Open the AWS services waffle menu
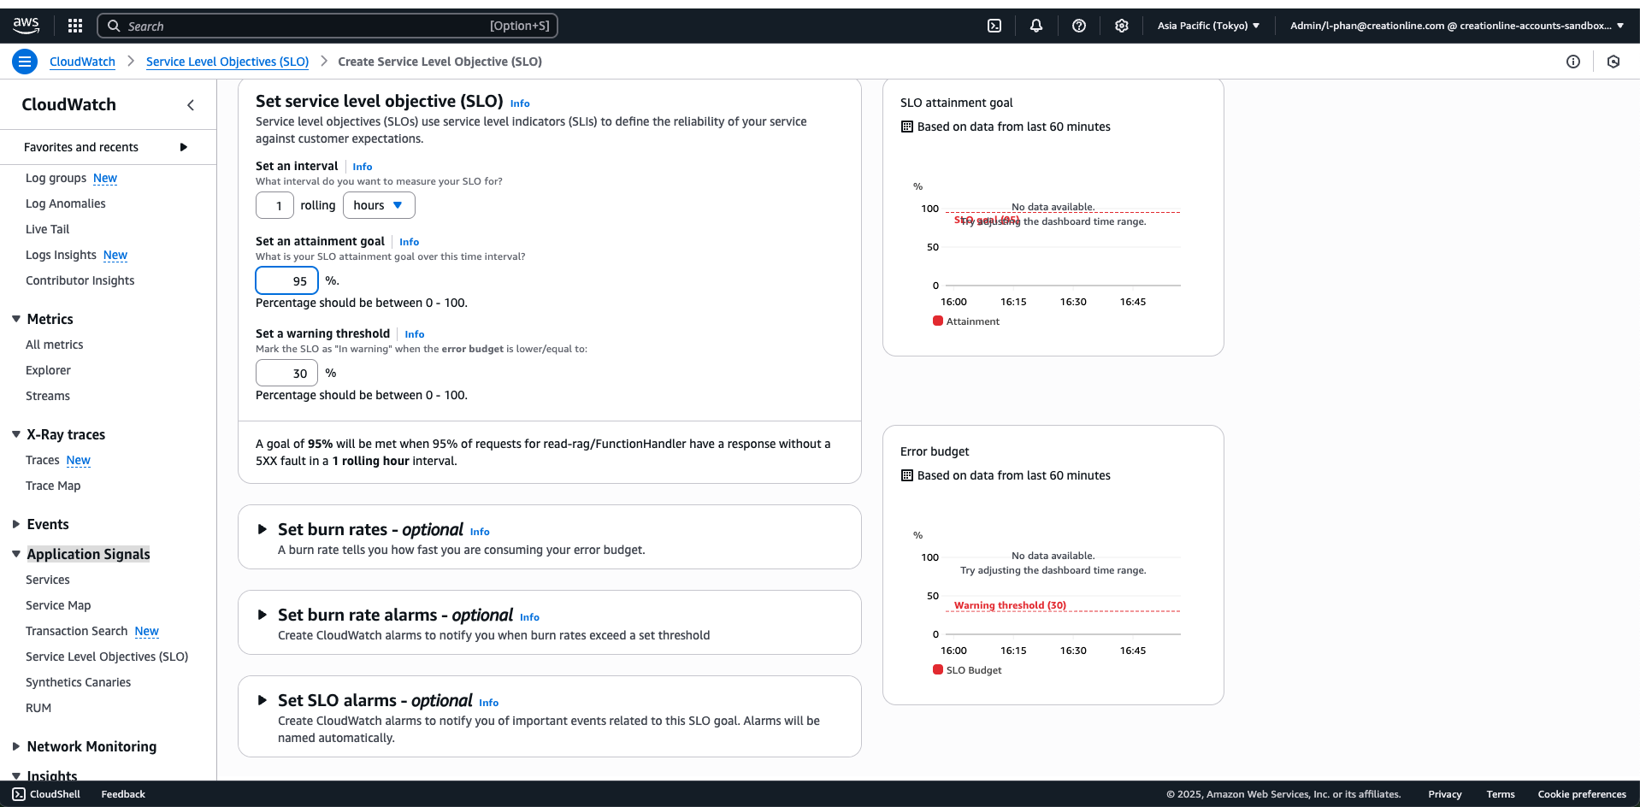Image resolution: width=1640 pixels, height=807 pixels. [x=74, y=25]
